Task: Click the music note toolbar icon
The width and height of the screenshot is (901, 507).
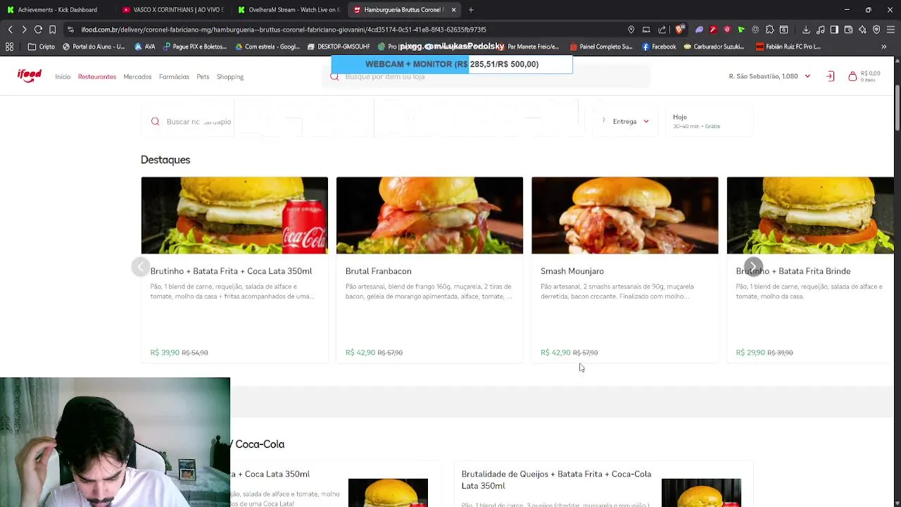Action: click(820, 30)
